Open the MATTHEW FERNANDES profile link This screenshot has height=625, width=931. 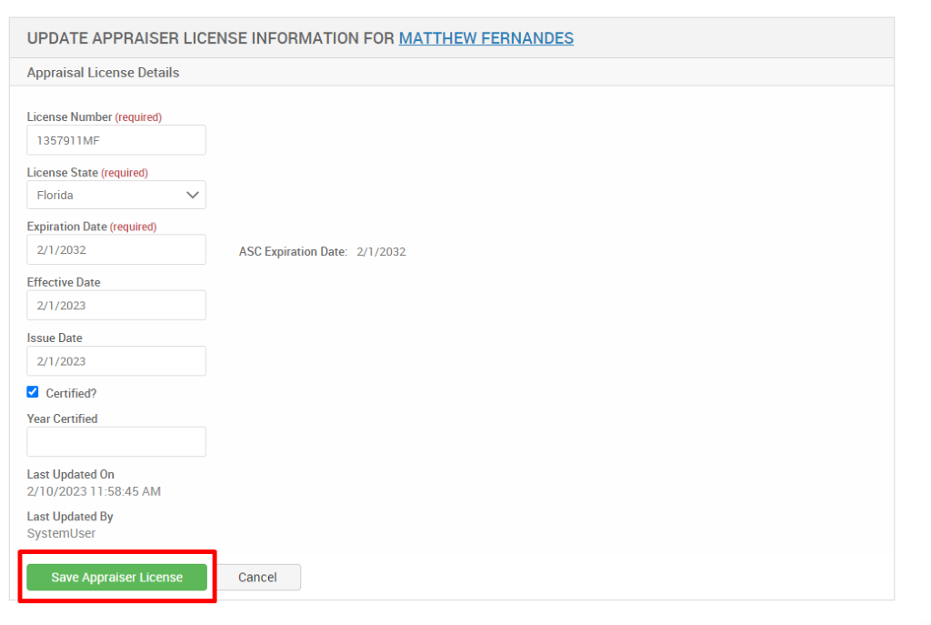(x=486, y=38)
